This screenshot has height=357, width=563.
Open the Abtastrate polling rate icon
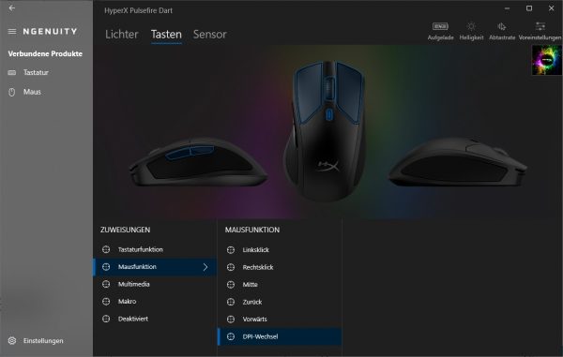coord(502,26)
